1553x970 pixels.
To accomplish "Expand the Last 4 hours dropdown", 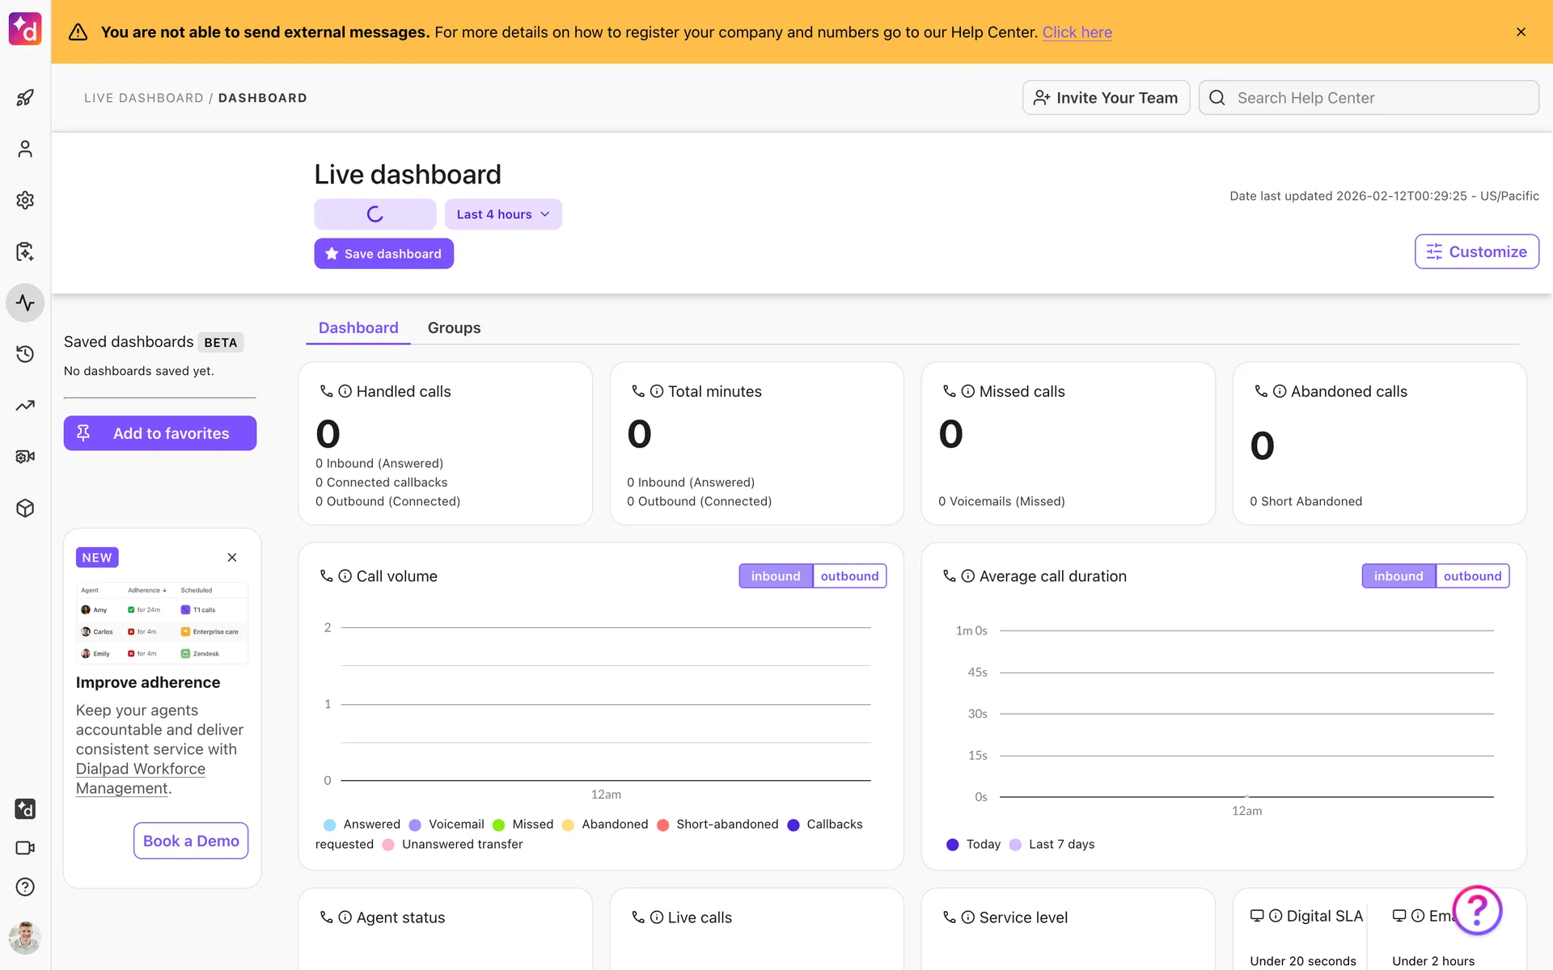I will [x=503, y=214].
